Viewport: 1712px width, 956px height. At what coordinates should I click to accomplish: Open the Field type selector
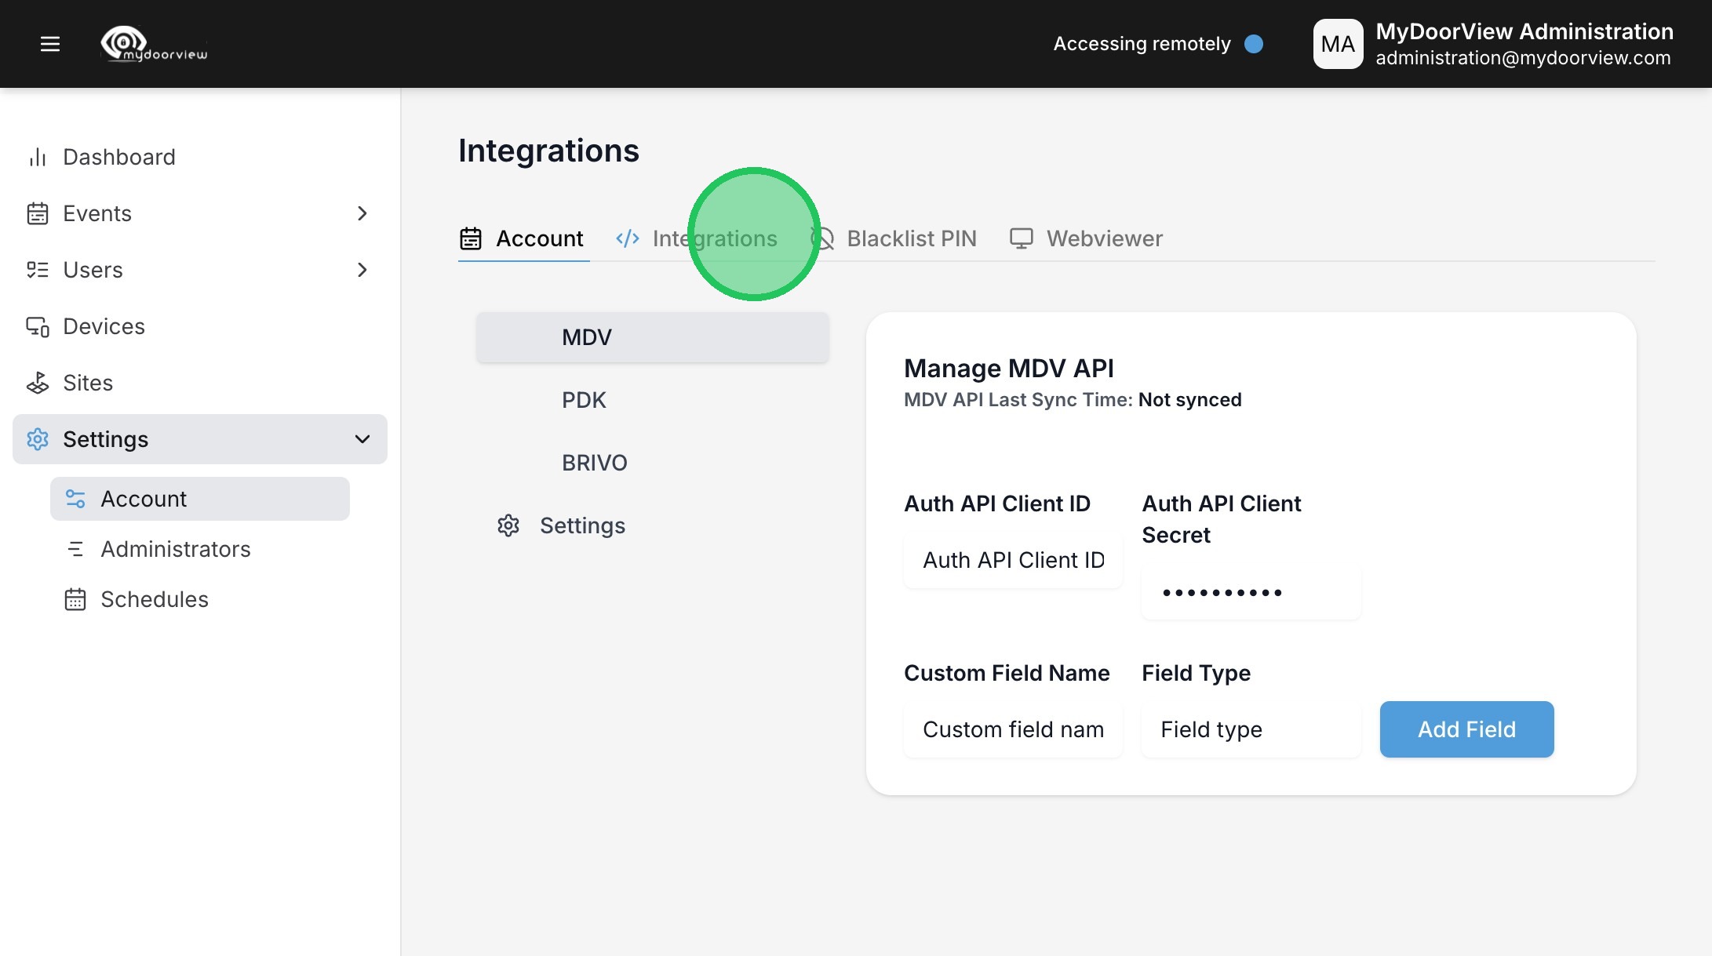click(x=1250, y=729)
